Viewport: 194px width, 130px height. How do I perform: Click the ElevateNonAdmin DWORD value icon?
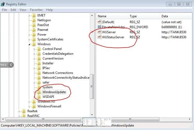pyautogui.click(x=99, y=27)
